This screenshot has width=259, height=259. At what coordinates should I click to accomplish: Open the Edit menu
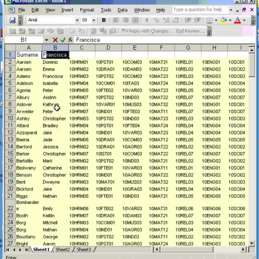tap(35, 10)
